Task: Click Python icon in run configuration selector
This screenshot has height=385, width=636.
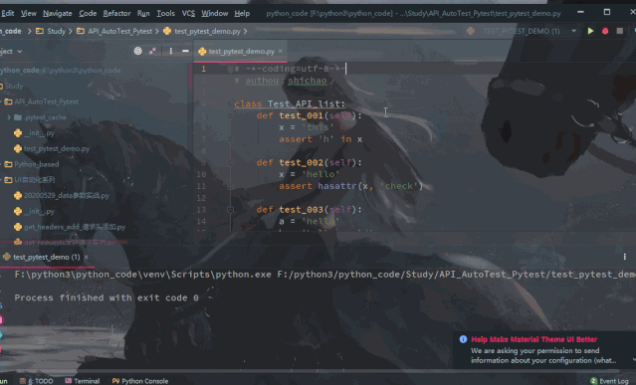Action: 471,31
